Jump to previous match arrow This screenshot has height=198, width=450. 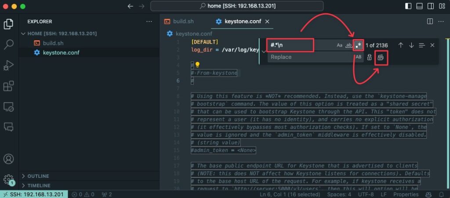pyautogui.click(x=401, y=45)
